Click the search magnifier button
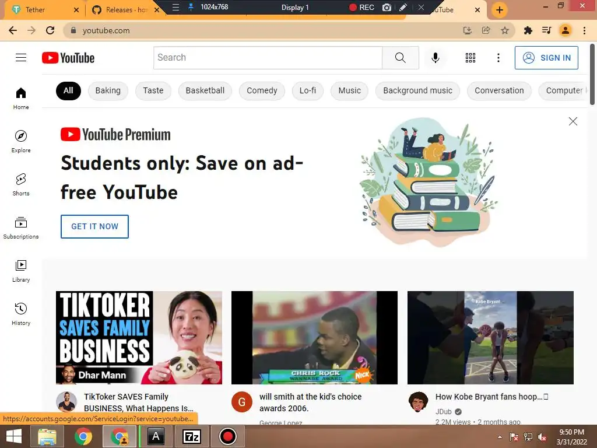This screenshot has height=448, width=597. (x=400, y=58)
